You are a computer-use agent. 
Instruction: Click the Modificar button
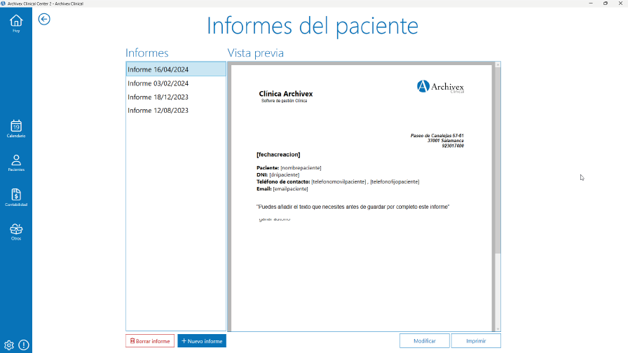[x=425, y=341]
